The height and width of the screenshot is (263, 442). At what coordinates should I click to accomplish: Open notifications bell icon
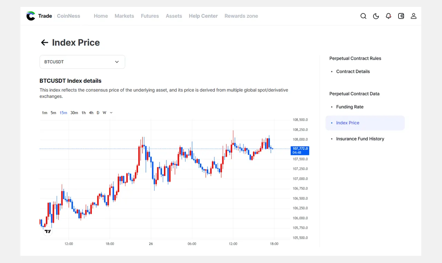click(388, 16)
